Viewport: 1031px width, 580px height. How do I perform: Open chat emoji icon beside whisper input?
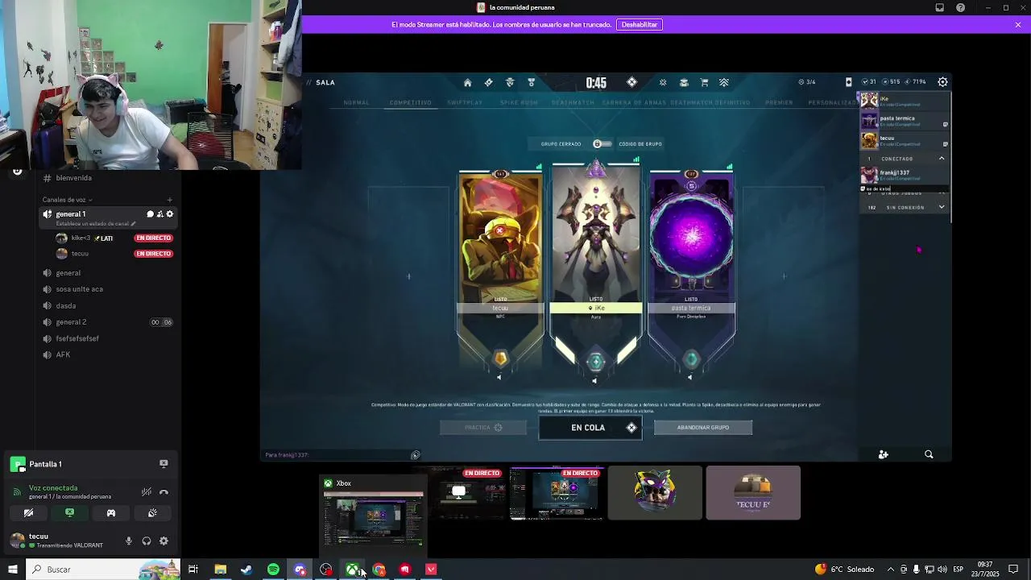pyautogui.click(x=416, y=455)
